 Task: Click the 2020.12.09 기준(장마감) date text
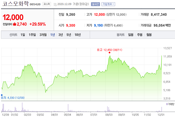pos(73,4)
